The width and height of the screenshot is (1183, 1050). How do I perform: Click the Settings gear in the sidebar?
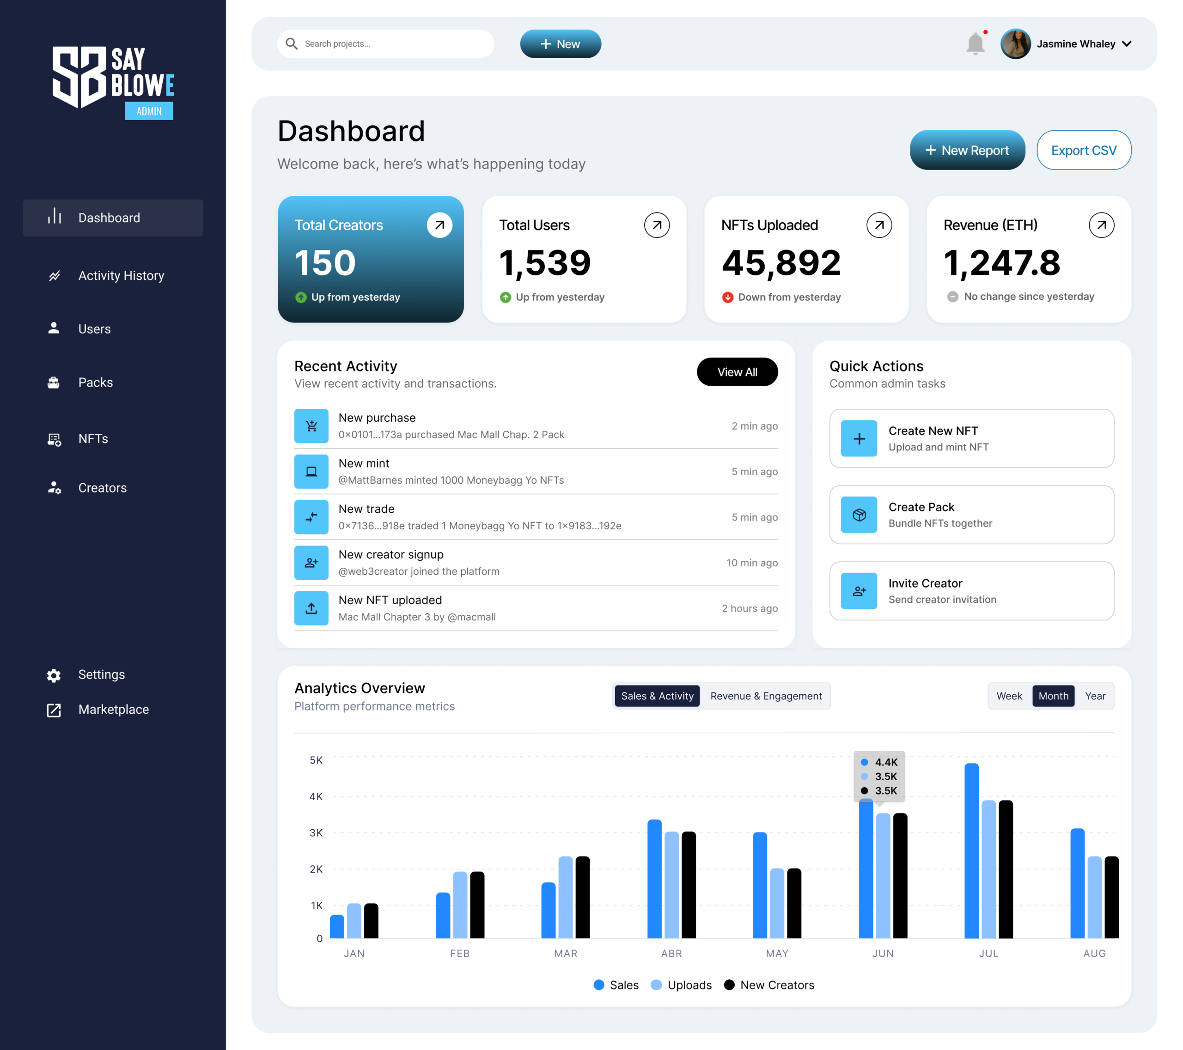[54, 674]
